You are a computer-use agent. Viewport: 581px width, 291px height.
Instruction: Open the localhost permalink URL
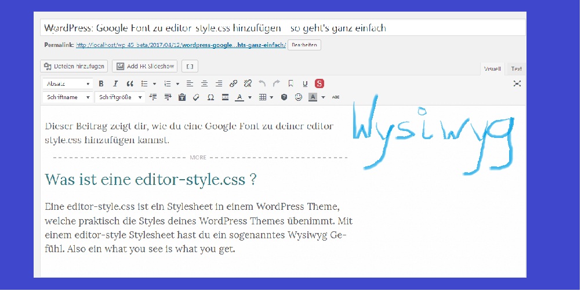click(181, 45)
